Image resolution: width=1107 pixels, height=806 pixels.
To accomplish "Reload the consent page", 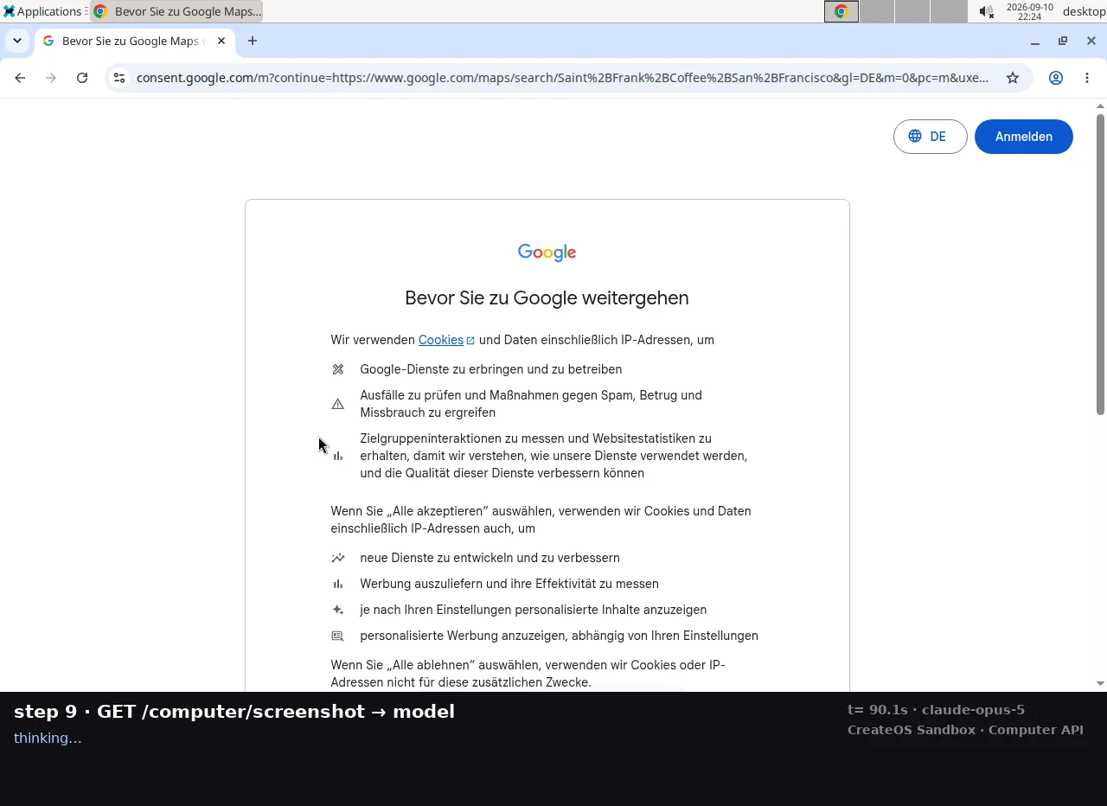I will tap(82, 78).
